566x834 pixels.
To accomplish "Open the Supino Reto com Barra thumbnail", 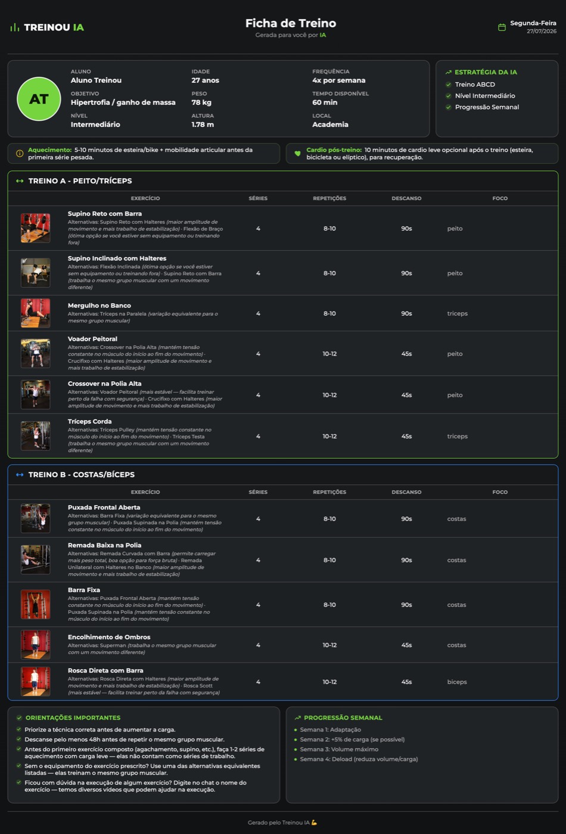I will [36, 228].
